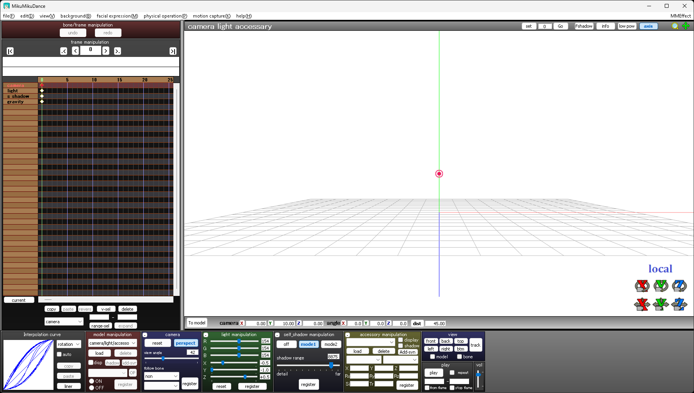Select shadow mode1 button
This screenshot has width=694, height=393.
click(309, 344)
